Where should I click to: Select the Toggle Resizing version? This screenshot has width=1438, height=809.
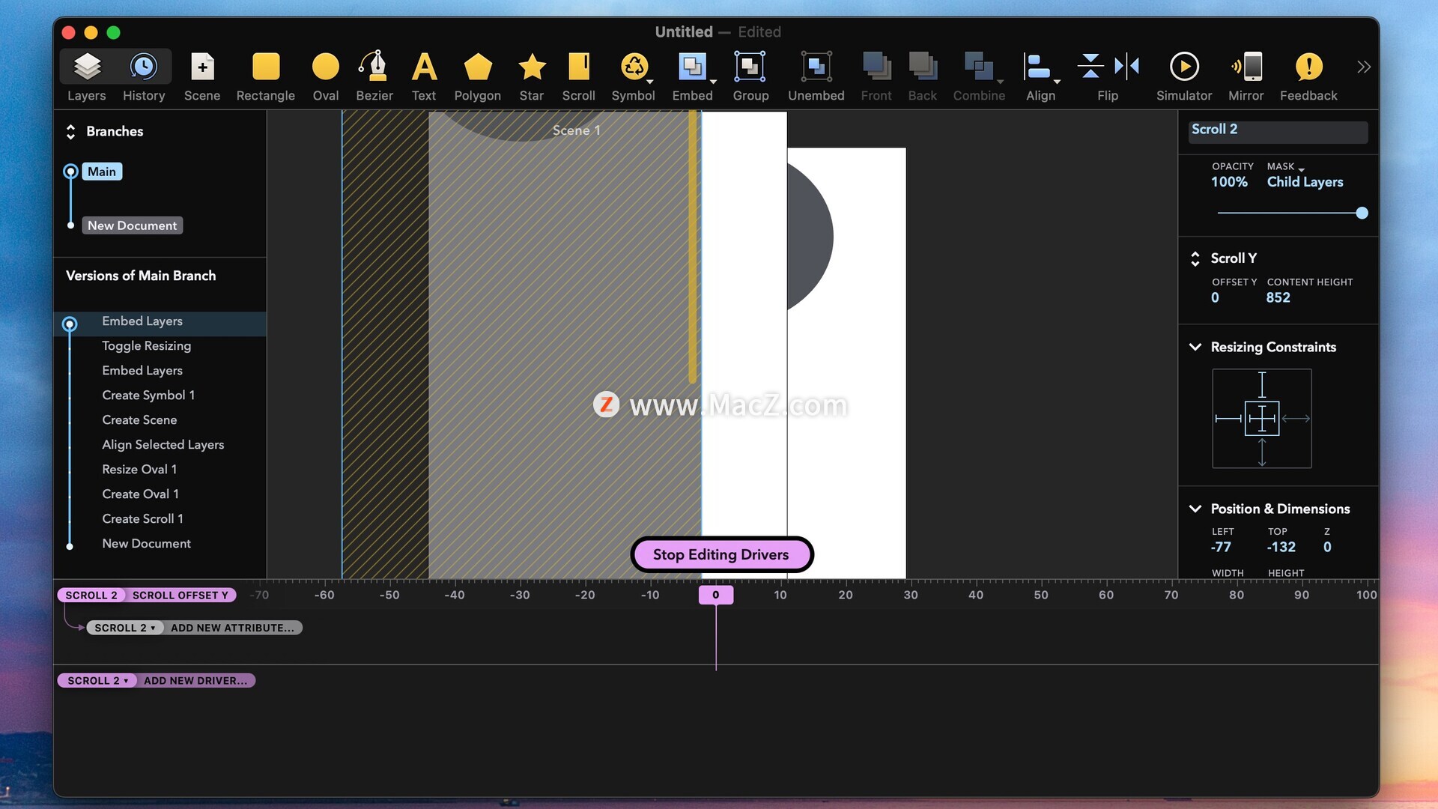146,345
